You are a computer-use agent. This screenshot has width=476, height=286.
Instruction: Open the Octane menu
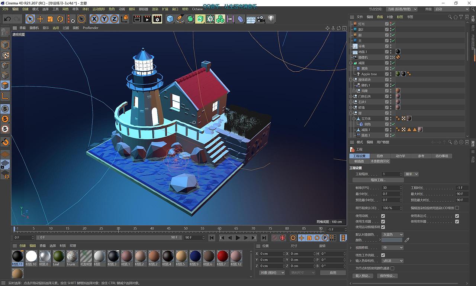coord(197,9)
